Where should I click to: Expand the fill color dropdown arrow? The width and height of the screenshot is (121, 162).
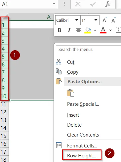click(x=95, y=30)
